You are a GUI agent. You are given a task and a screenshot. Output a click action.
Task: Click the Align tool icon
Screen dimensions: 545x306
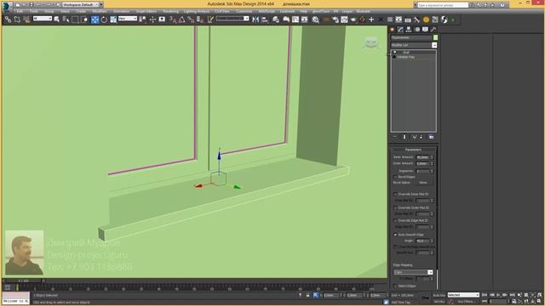(x=265, y=20)
